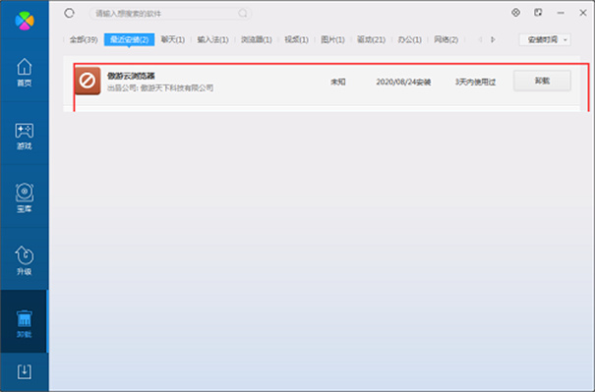
Task: Click the search software input field
Action: [x=170, y=14]
